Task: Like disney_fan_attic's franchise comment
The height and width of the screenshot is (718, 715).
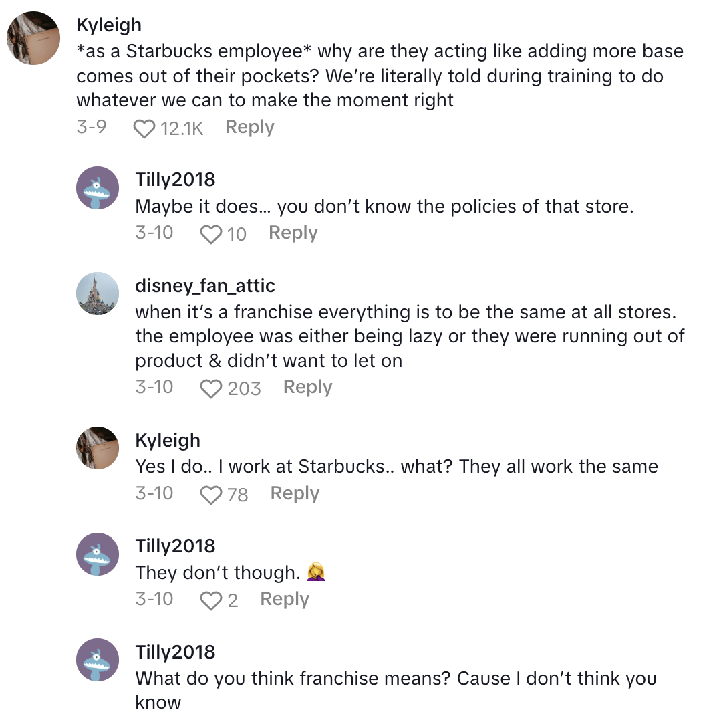Action: (x=210, y=388)
